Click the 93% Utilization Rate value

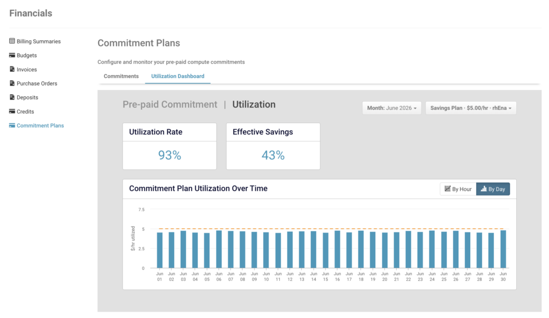[x=169, y=155]
